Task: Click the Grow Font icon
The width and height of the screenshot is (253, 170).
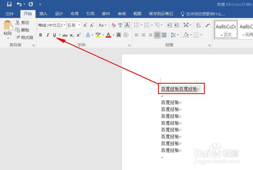Action: pyautogui.click(x=85, y=25)
